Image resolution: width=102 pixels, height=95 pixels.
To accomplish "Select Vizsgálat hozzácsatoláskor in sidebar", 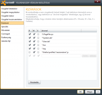I will point(12,19).
